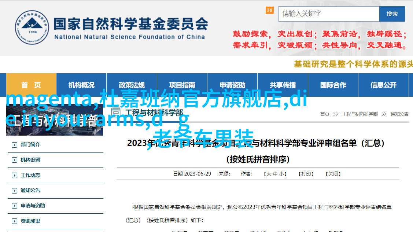
Task: Click the subtitle (按姓氏拼音排序)
Action: (258, 159)
